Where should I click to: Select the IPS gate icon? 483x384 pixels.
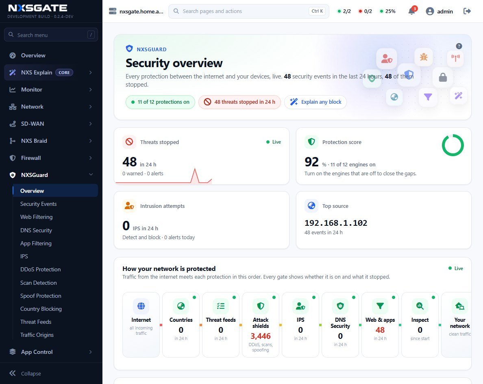tap(300, 306)
